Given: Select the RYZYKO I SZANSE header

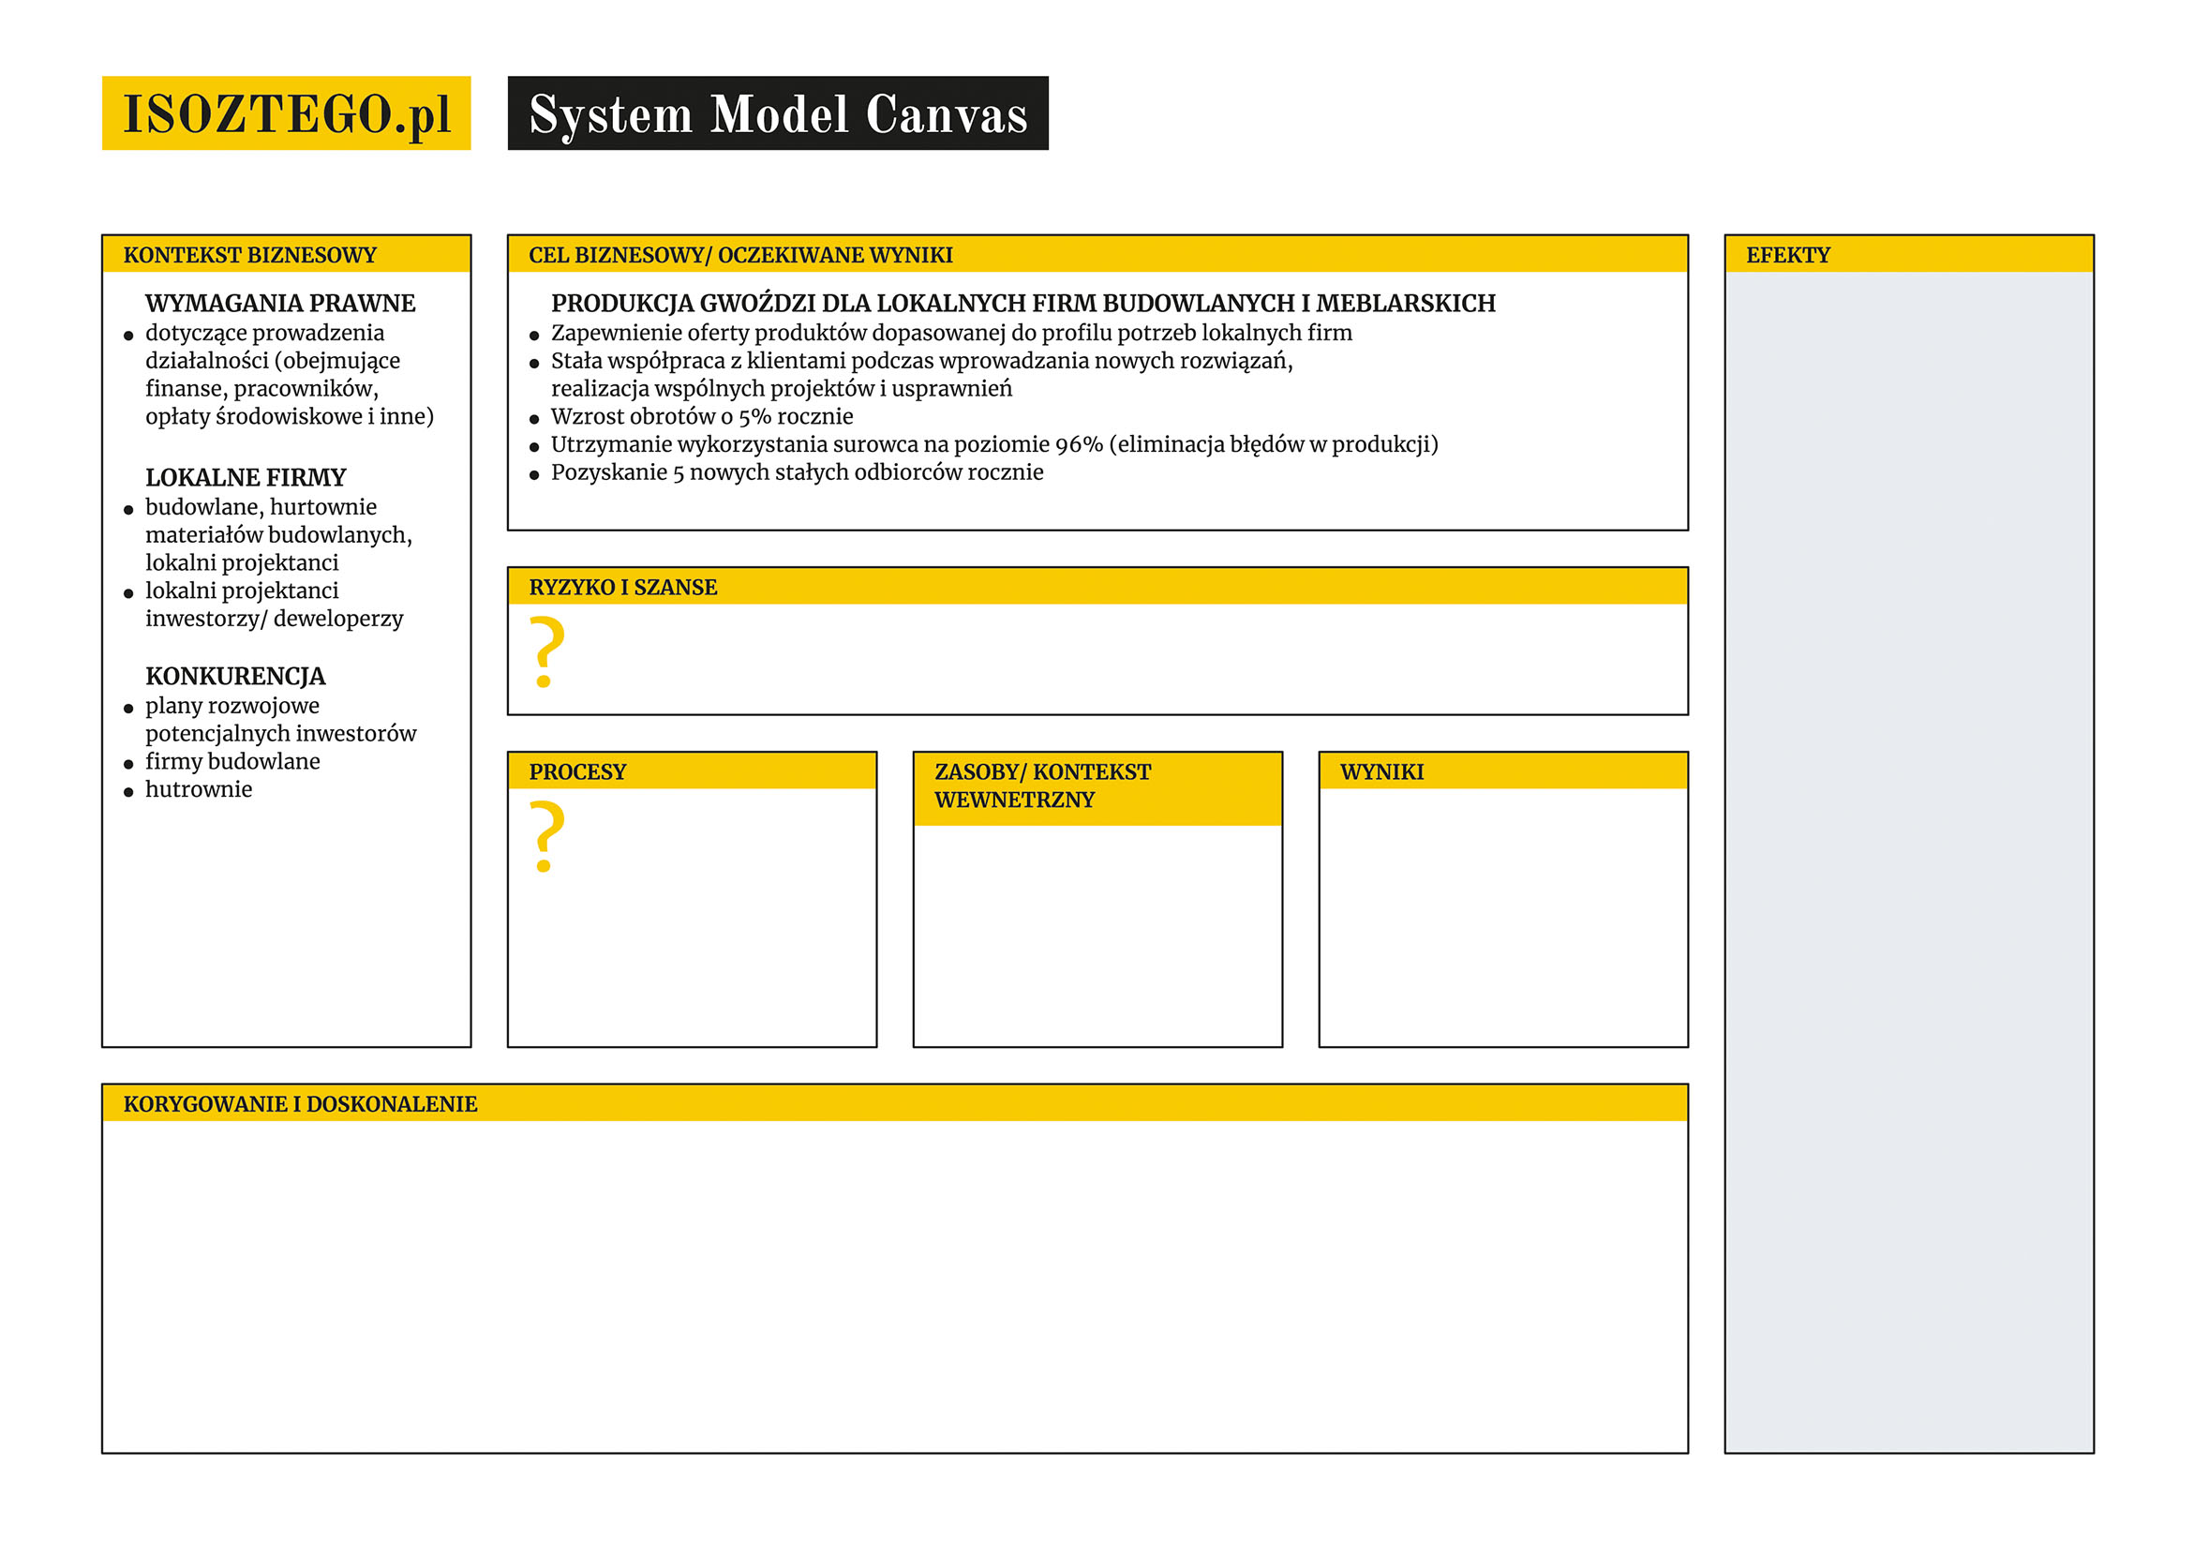Looking at the screenshot, I should coord(1097,587).
